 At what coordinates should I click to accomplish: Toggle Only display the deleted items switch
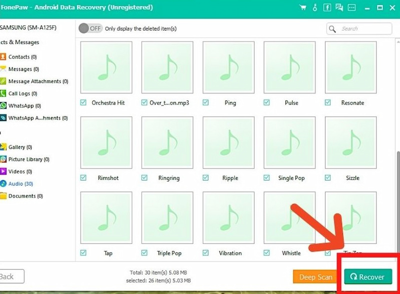pyautogui.click(x=90, y=28)
